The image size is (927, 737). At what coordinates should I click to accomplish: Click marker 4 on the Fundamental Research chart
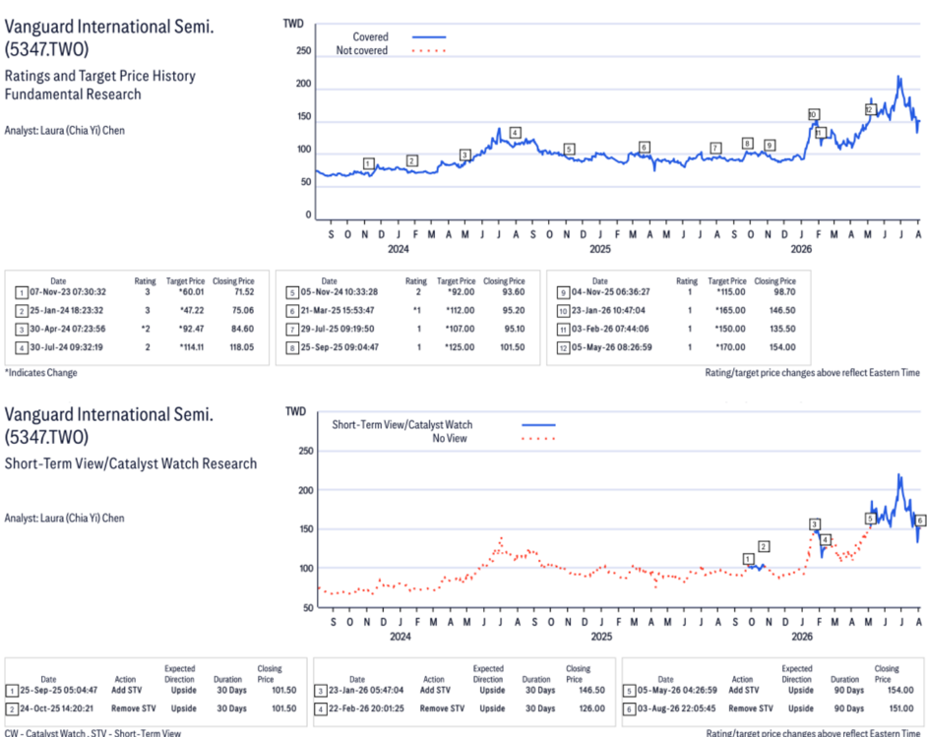(x=516, y=133)
